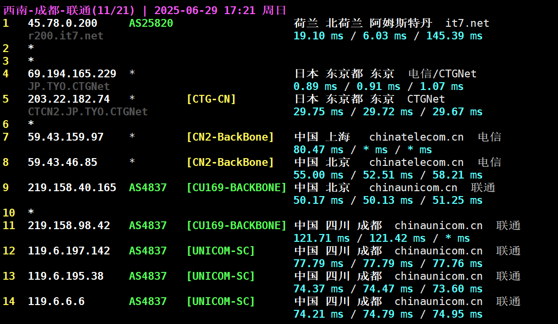Click [CU169-BACKBONE] tag on hop 11

click(x=236, y=225)
